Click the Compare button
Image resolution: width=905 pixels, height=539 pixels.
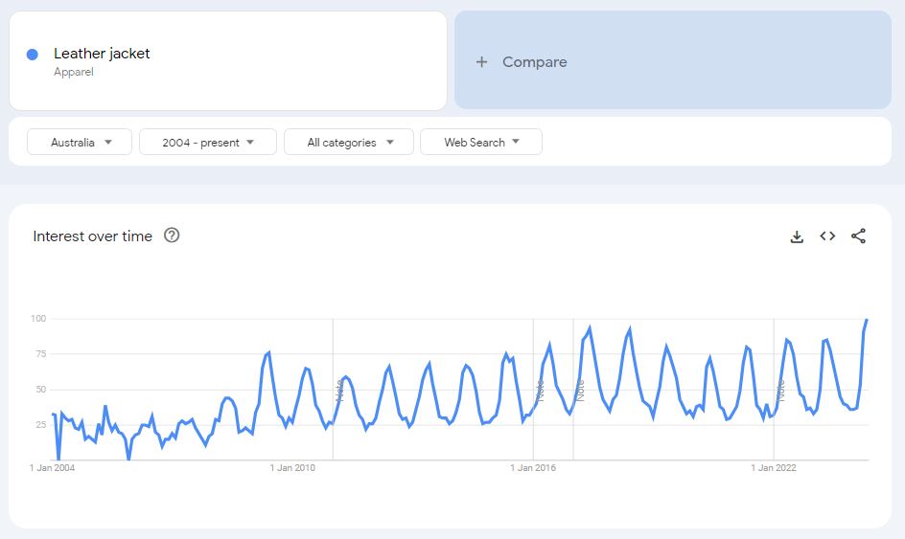coord(673,60)
